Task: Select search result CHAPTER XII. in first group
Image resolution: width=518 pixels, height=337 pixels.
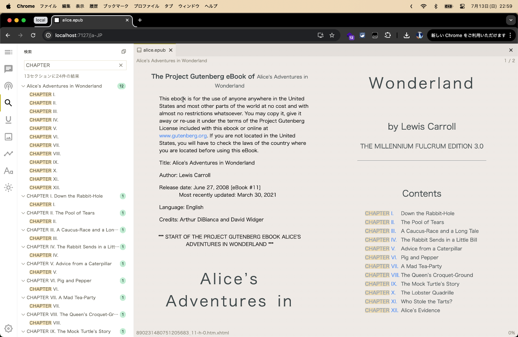Action: pyautogui.click(x=45, y=188)
